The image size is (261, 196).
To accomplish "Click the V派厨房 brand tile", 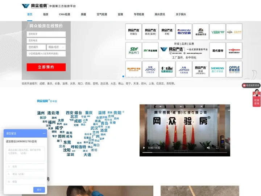I will click(x=217, y=32).
